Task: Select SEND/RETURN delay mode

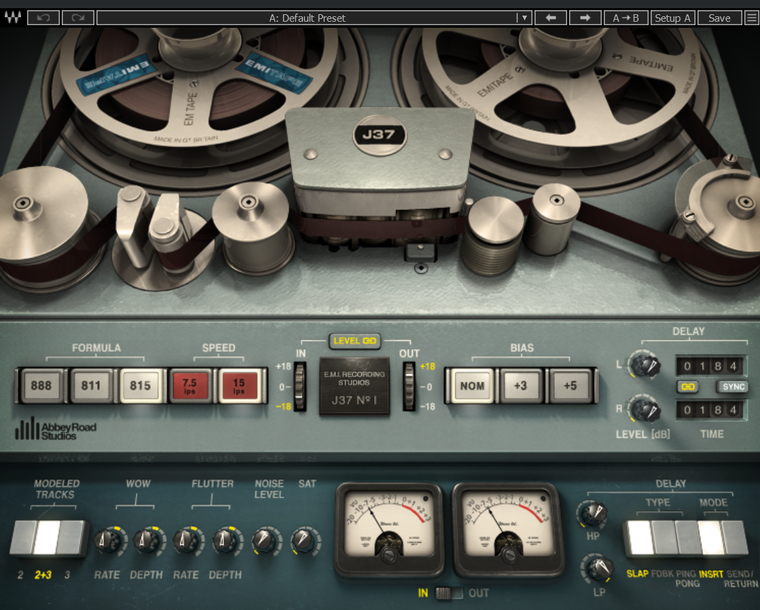Action: [734, 538]
